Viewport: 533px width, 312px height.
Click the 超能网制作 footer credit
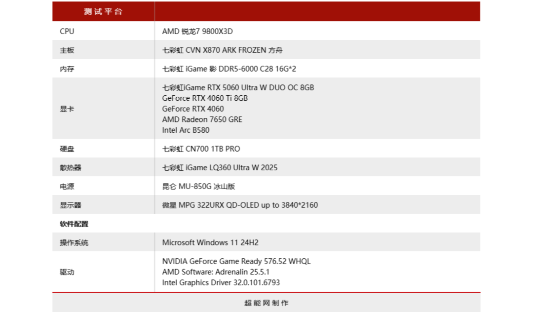tap(266, 303)
